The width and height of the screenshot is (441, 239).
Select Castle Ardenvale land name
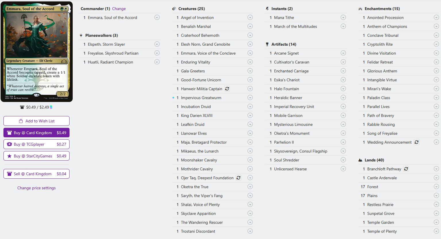click(382, 178)
